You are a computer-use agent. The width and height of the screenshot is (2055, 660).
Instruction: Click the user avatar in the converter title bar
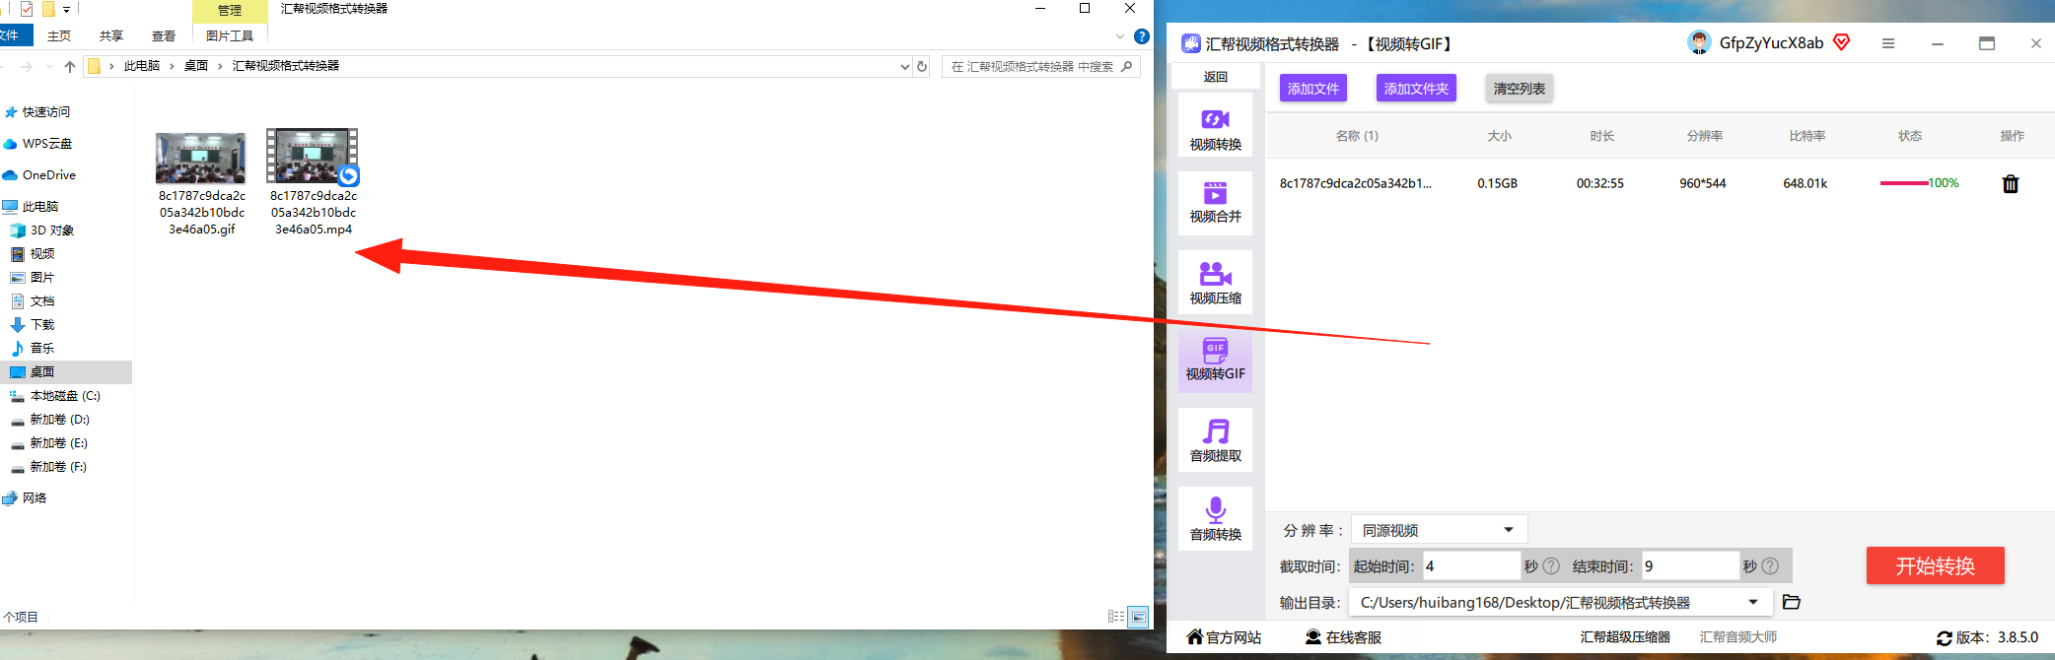click(x=1699, y=42)
